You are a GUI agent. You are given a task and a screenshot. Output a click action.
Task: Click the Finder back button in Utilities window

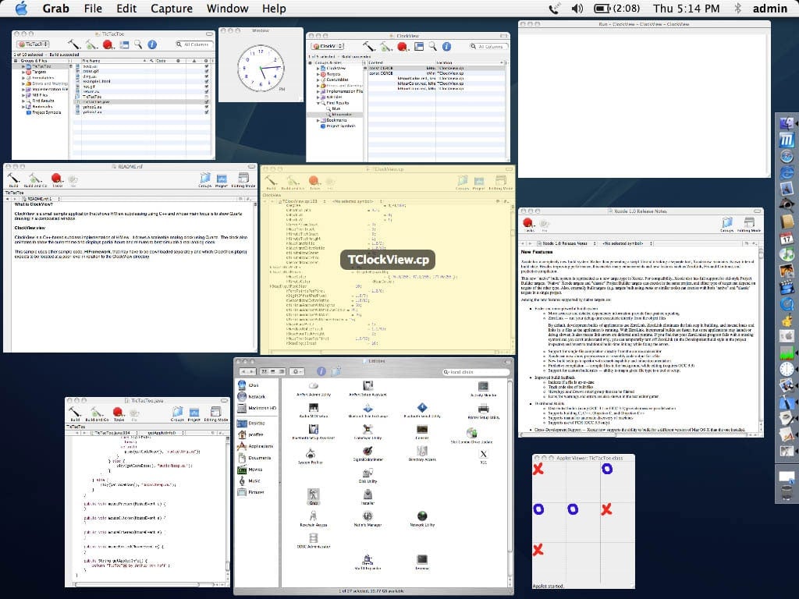244,371
